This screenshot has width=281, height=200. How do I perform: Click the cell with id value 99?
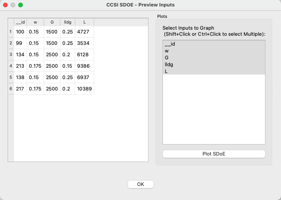click(x=20, y=43)
